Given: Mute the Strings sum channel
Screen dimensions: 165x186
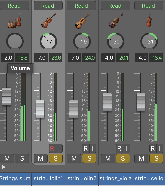Looking at the screenshot, I should [x=7, y=158].
